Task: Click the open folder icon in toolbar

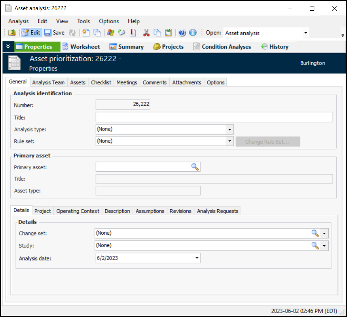Action: [12, 33]
